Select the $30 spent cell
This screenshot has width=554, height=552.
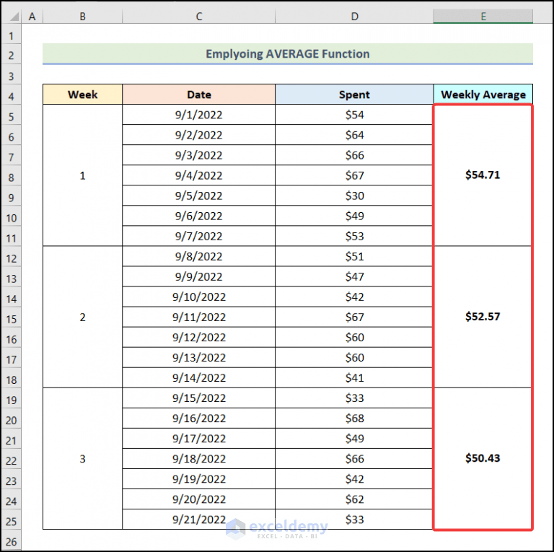[354, 196]
